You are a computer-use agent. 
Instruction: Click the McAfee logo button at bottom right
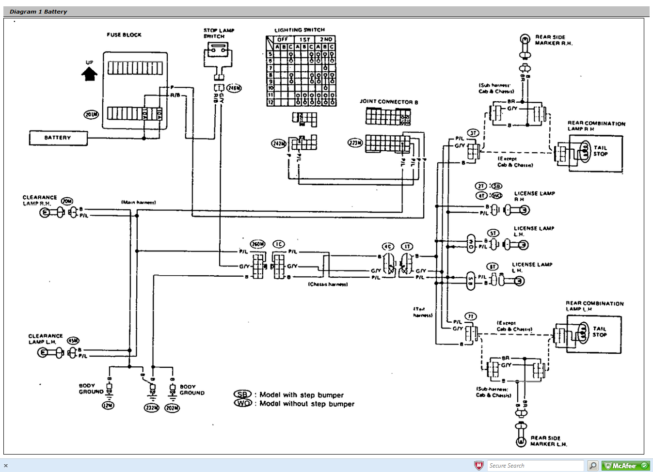620,465
